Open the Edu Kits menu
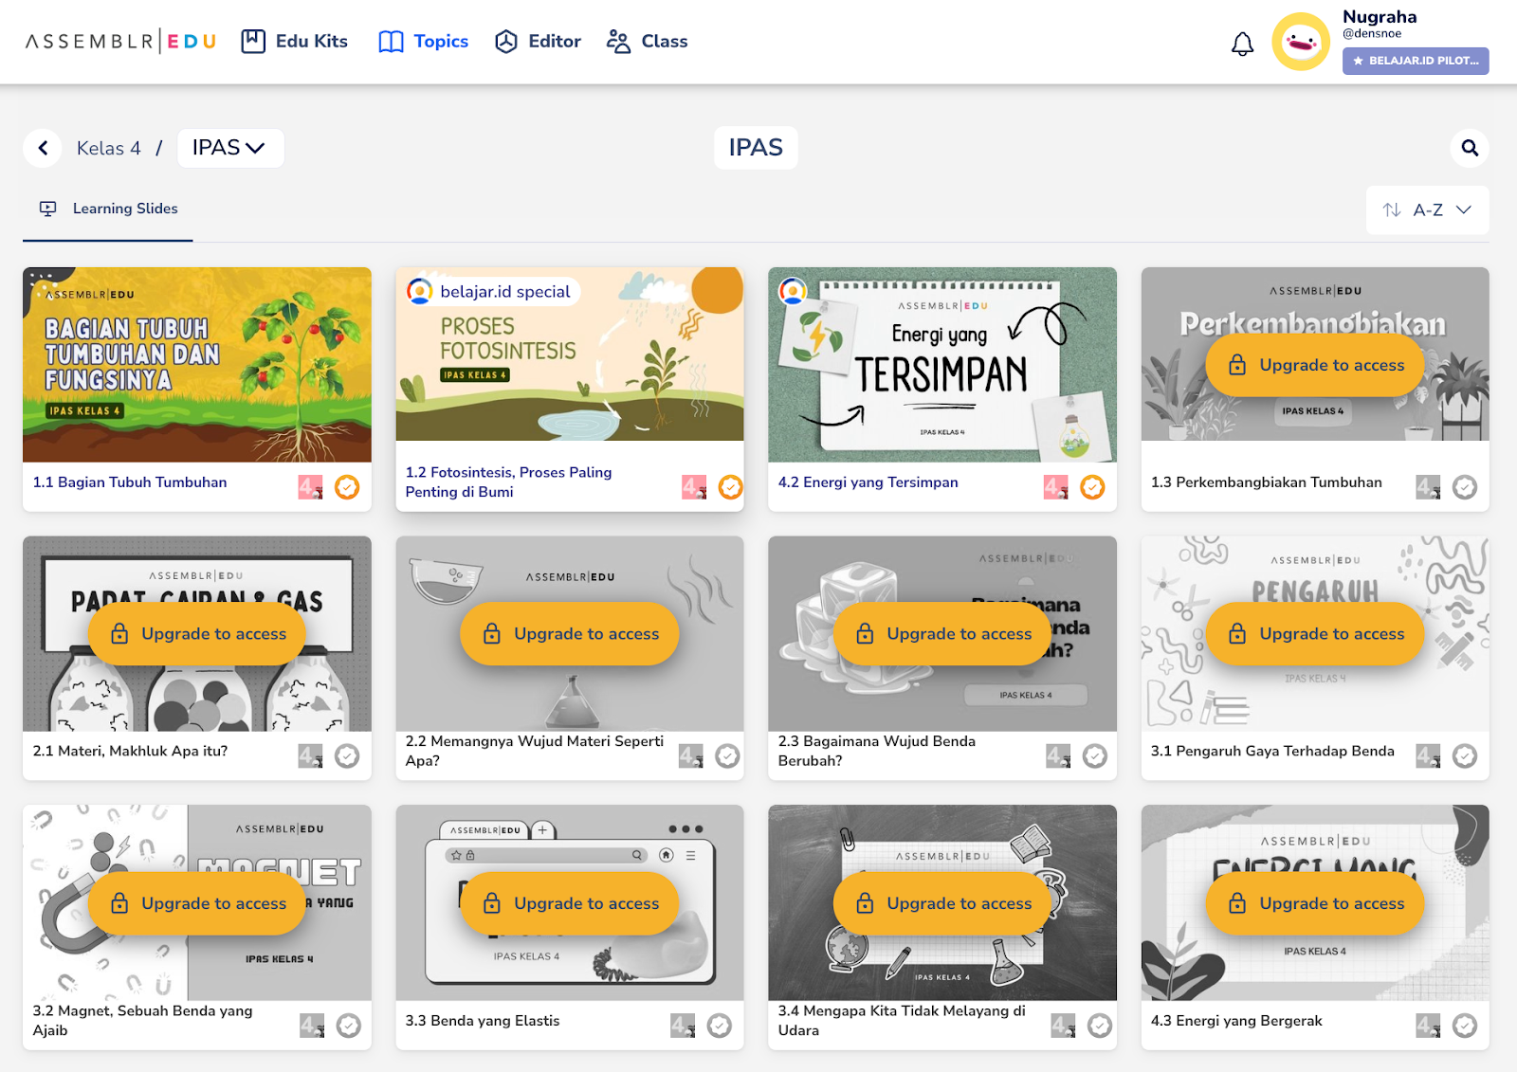1517x1072 pixels. 295,42
